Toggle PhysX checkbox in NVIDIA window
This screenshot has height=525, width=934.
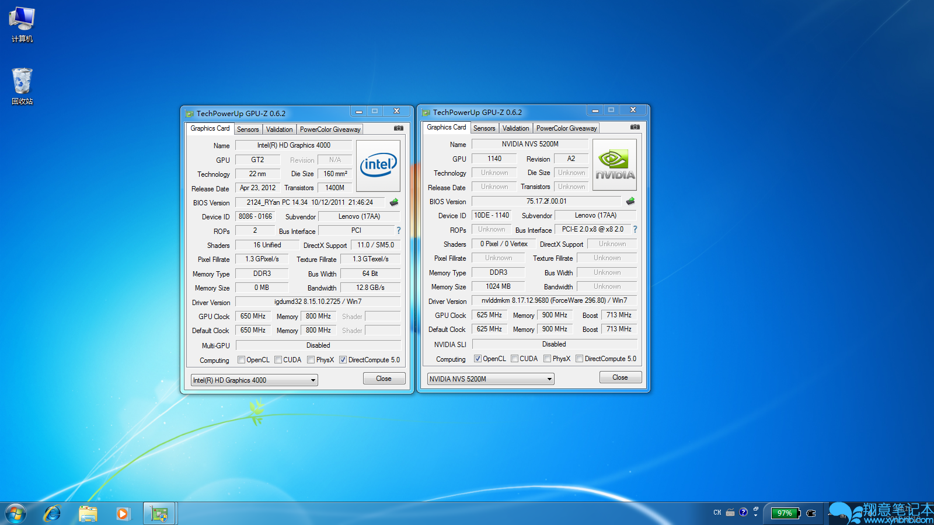(548, 359)
